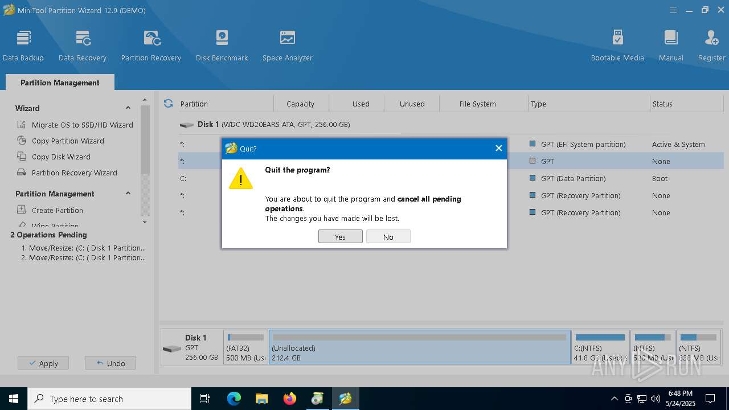Viewport: 729px width, 410px height.
Task: Click the Create Partition icon
Action: pos(22,210)
